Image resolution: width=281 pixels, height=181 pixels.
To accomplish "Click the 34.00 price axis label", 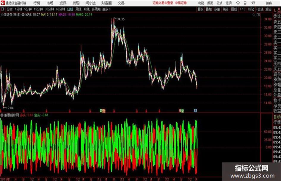I will click(268, 19).
